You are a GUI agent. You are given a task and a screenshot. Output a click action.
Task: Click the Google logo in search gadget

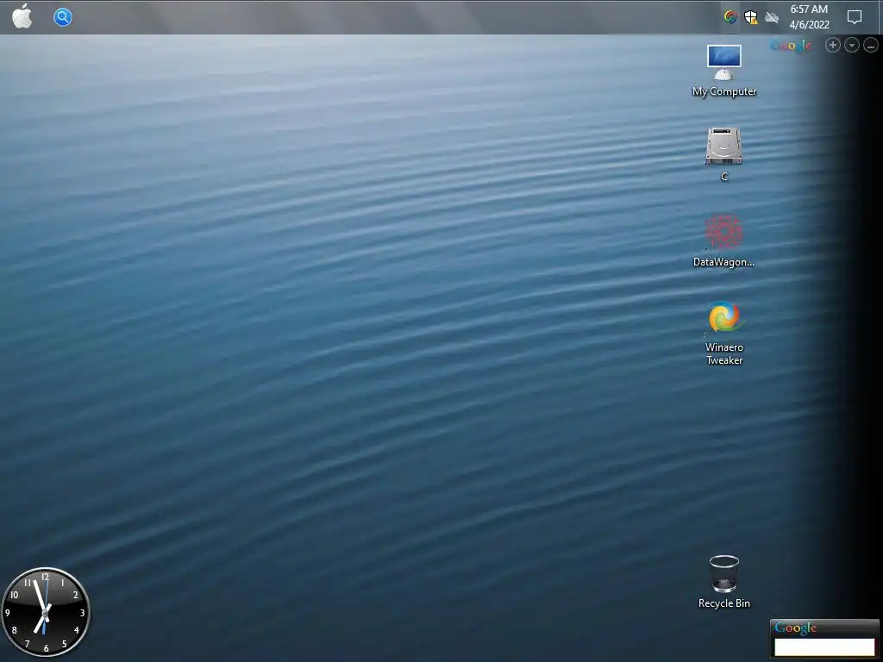click(796, 628)
